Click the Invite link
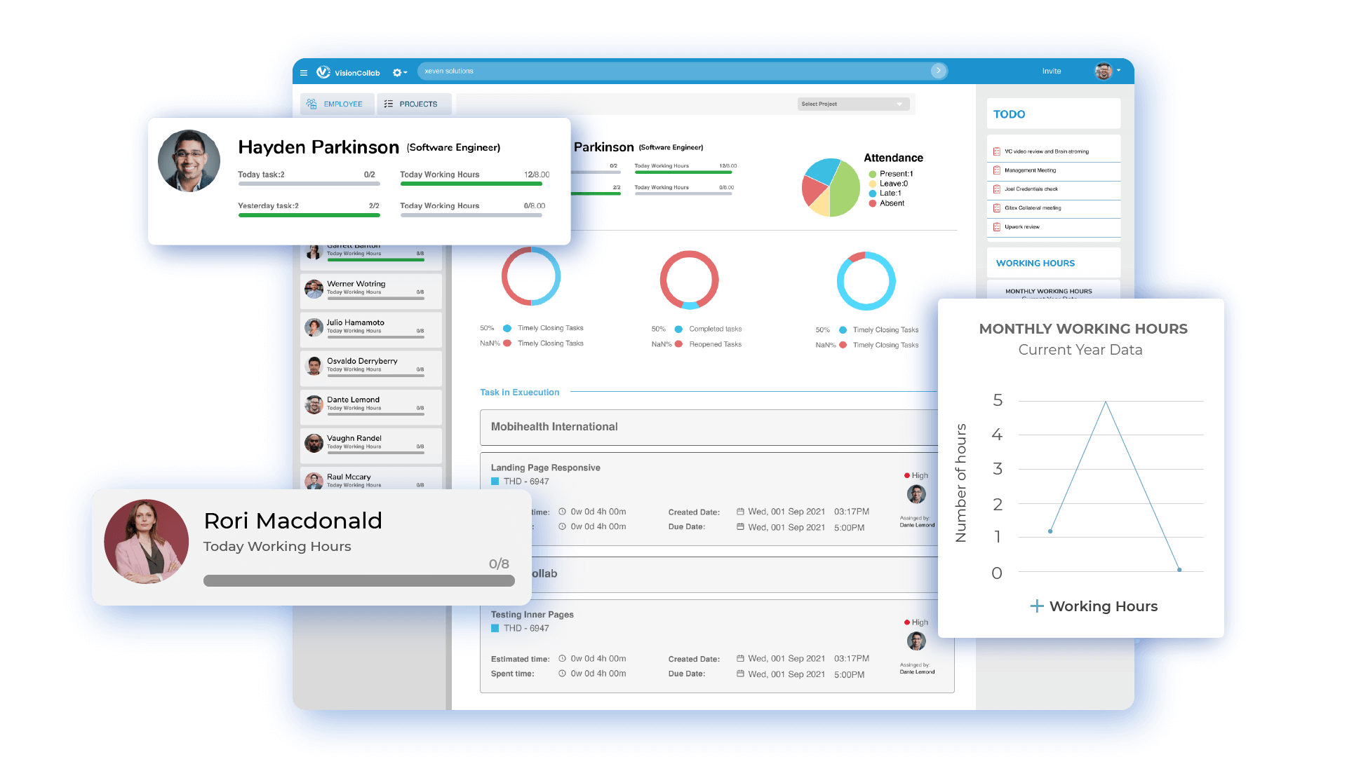1347x757 pixels. coord(1051,71)
